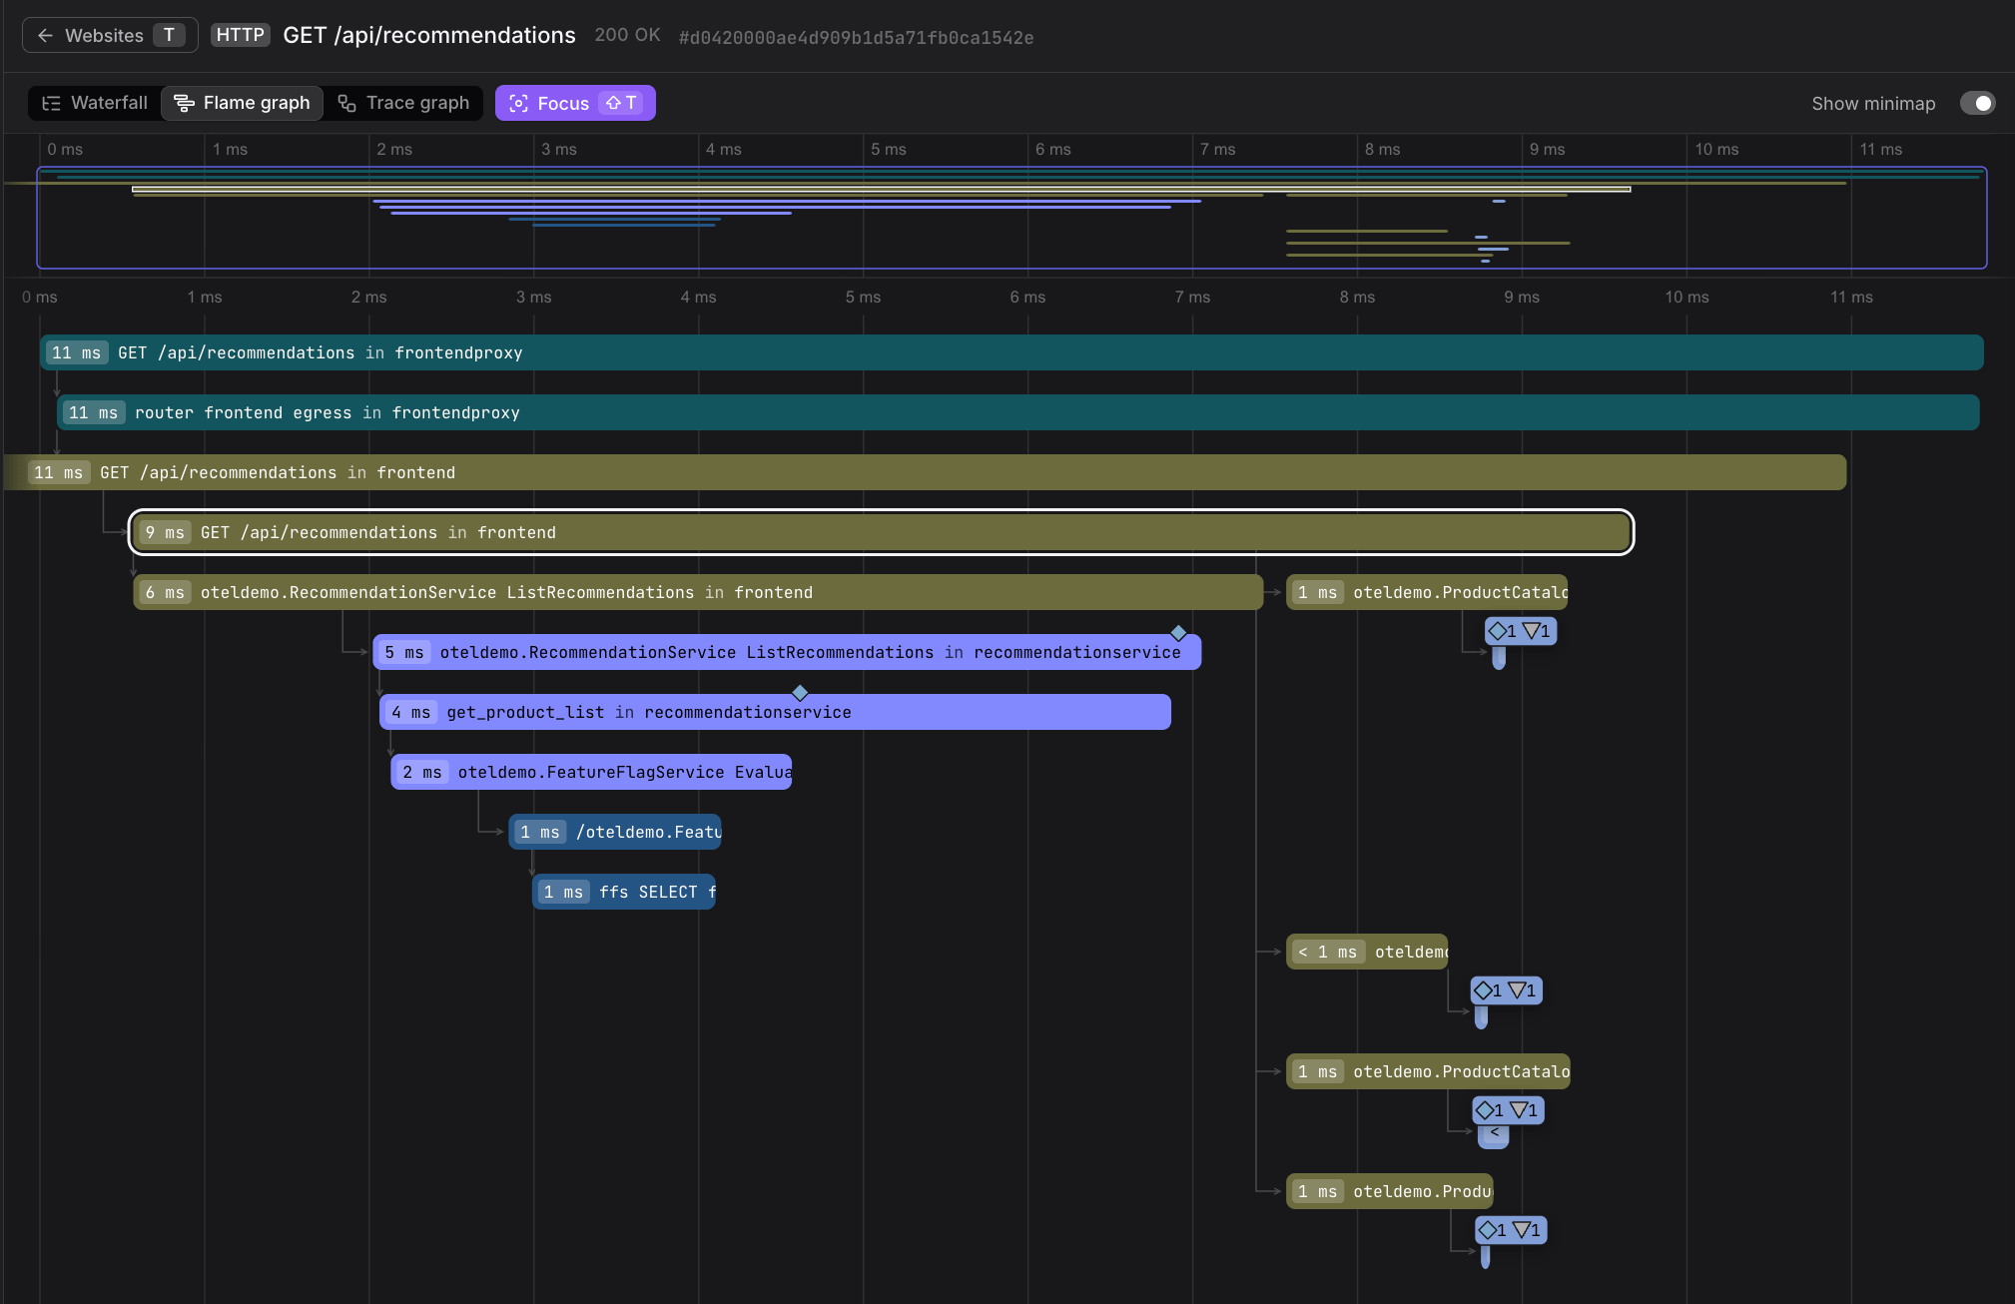Select the highlighted 9 ms GET /api/recommendations span

tap(882, 532)
